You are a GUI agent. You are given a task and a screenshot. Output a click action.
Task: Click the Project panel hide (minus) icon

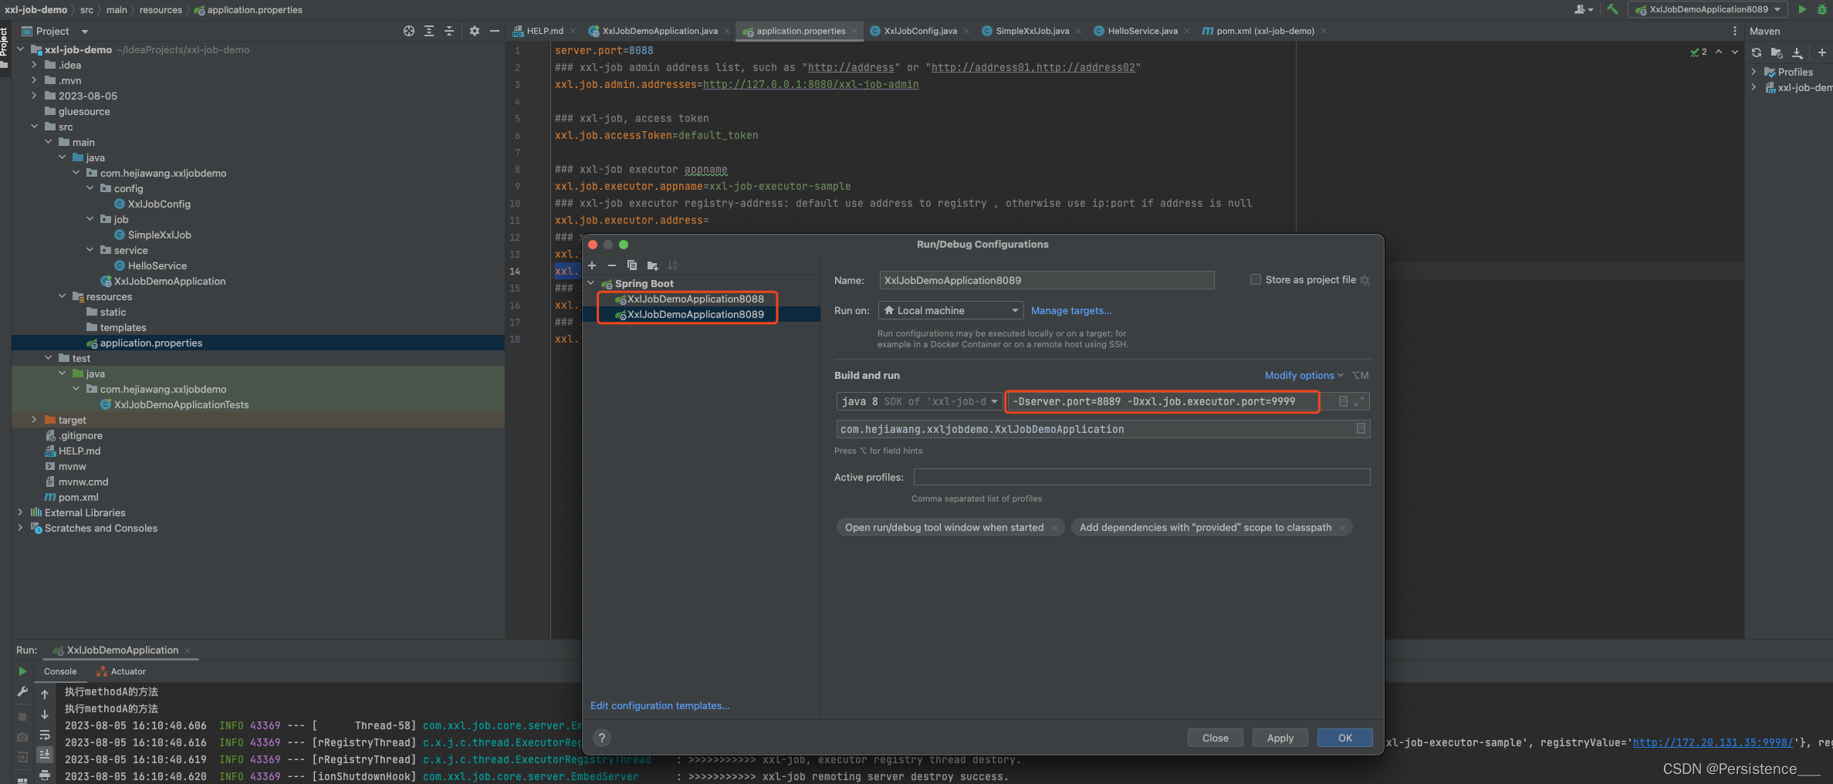(x=495, y=31)
